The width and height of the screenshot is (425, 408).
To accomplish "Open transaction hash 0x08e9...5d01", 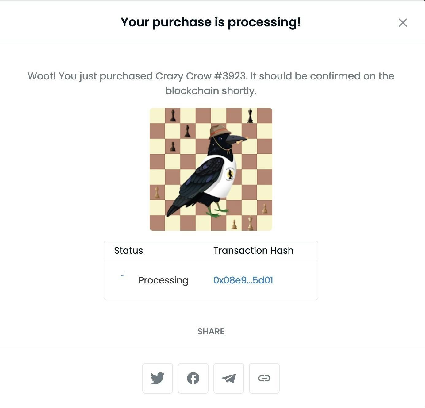I will point(243,280).
